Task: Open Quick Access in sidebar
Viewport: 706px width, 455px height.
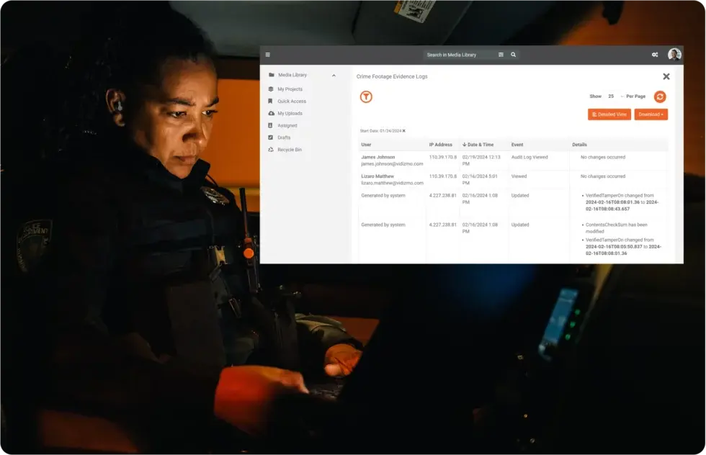Action: 291,102
